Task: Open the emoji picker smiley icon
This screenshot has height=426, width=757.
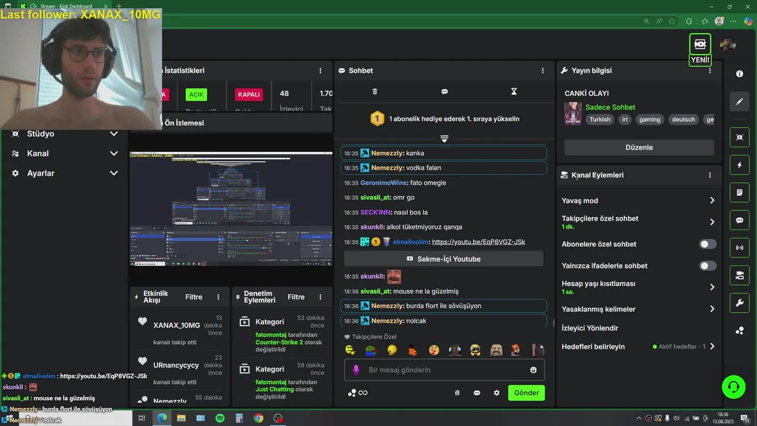Action: pyautogui.click(x=533, y=370)
